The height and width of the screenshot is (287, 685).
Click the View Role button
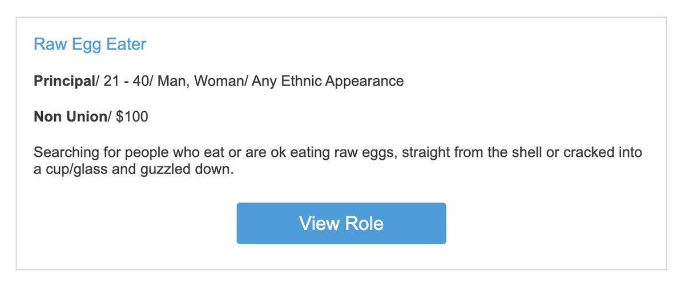tap(341, 223)
